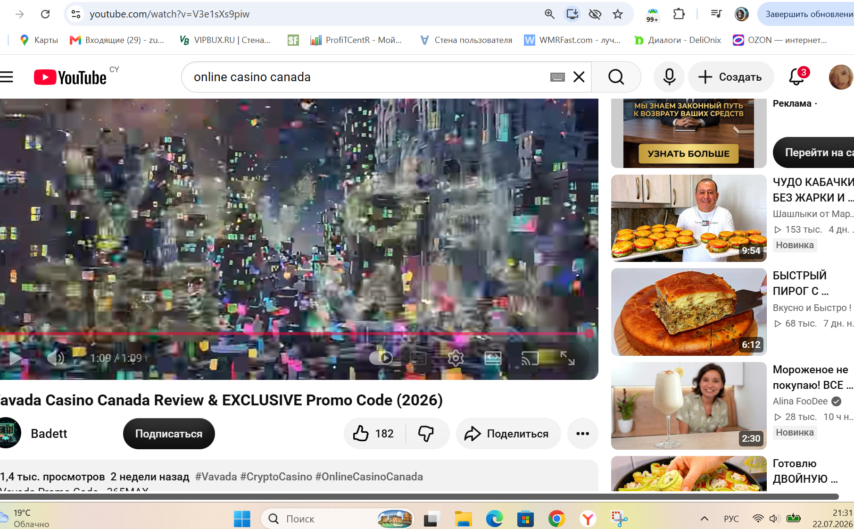Click the zoom magnifier icon in address bar
The height and width of the screenshot is (529, 854).
pos(549,14)
